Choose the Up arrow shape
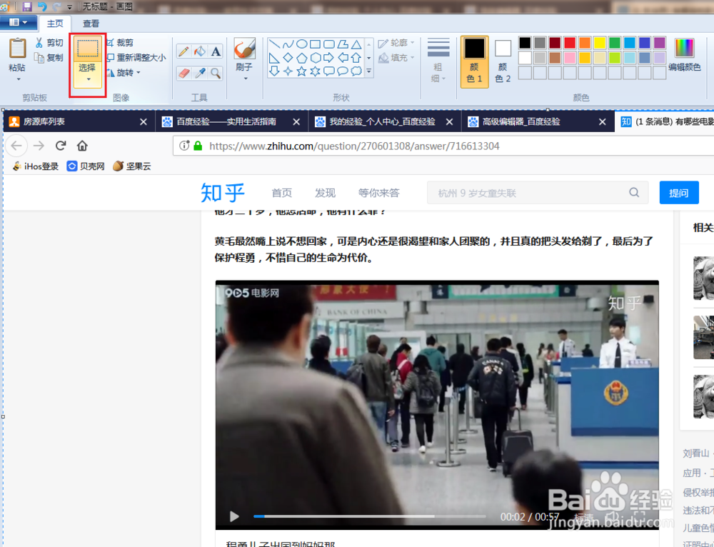714x547 pixels. pyautogui.click(x=356, y=58)
